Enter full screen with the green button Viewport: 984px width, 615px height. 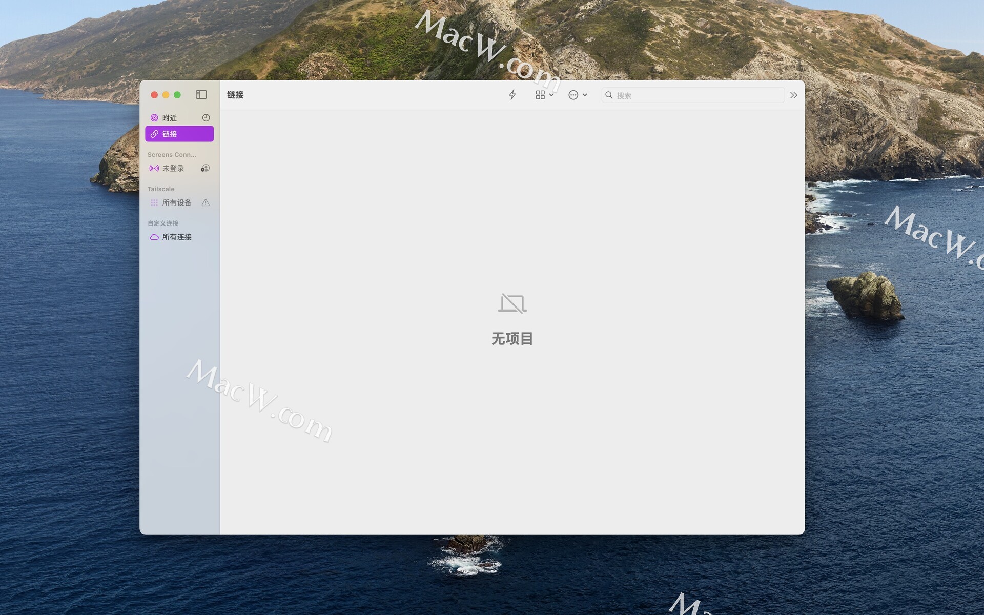[x=177, y=95]
